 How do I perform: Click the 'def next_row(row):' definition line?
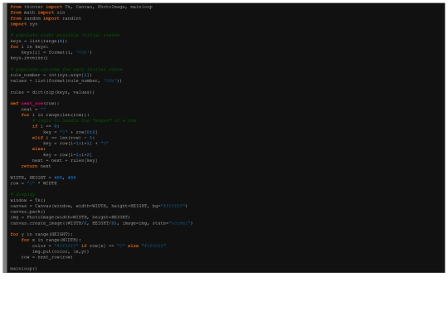(x=35, y=104)
